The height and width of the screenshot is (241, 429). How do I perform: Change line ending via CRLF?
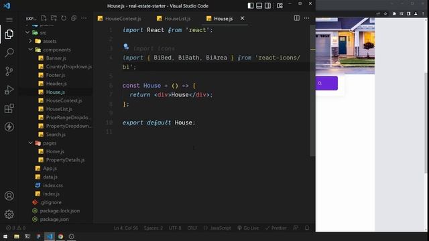(192, 228)
